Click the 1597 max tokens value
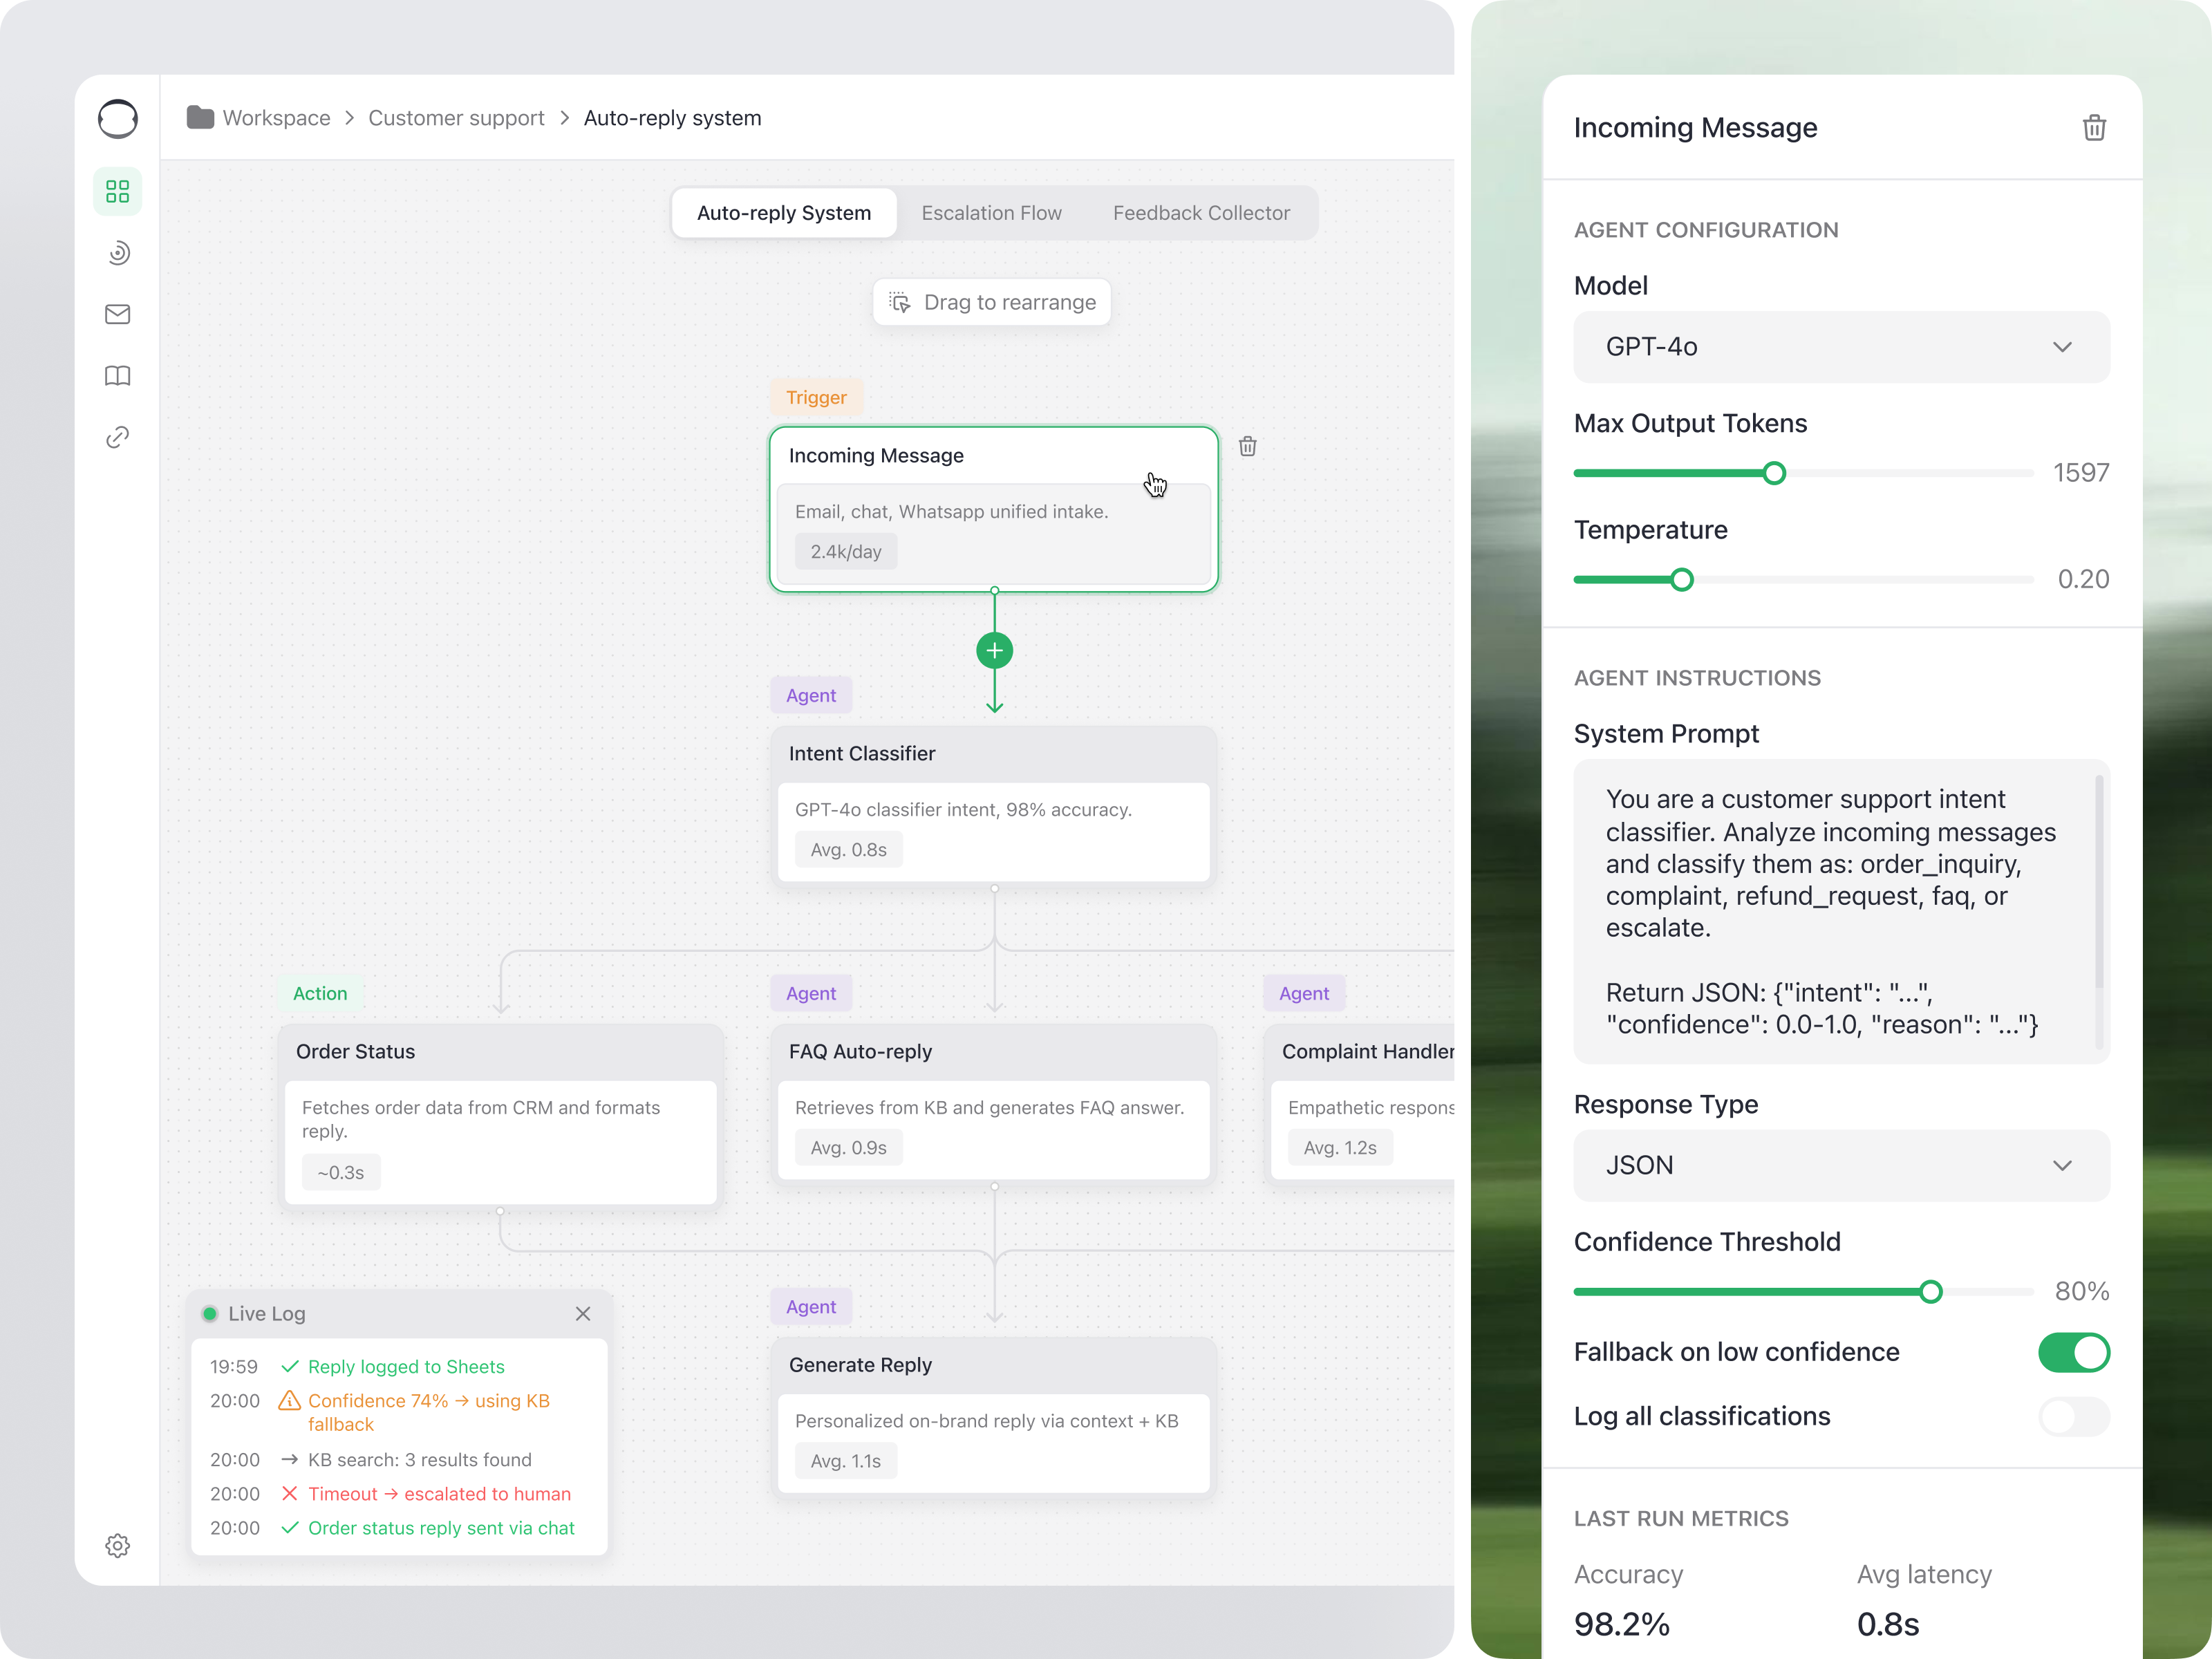The height and width of the screenshot is (1659, 2212). [2081, 473]
